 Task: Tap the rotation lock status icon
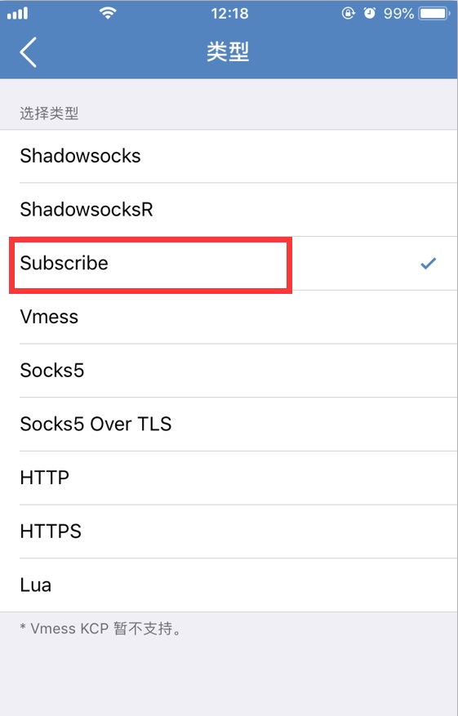click(x=348, y=13)
